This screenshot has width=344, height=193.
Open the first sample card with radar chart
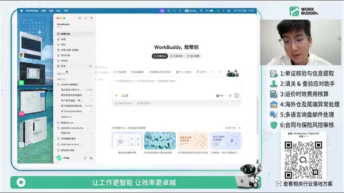127,140
